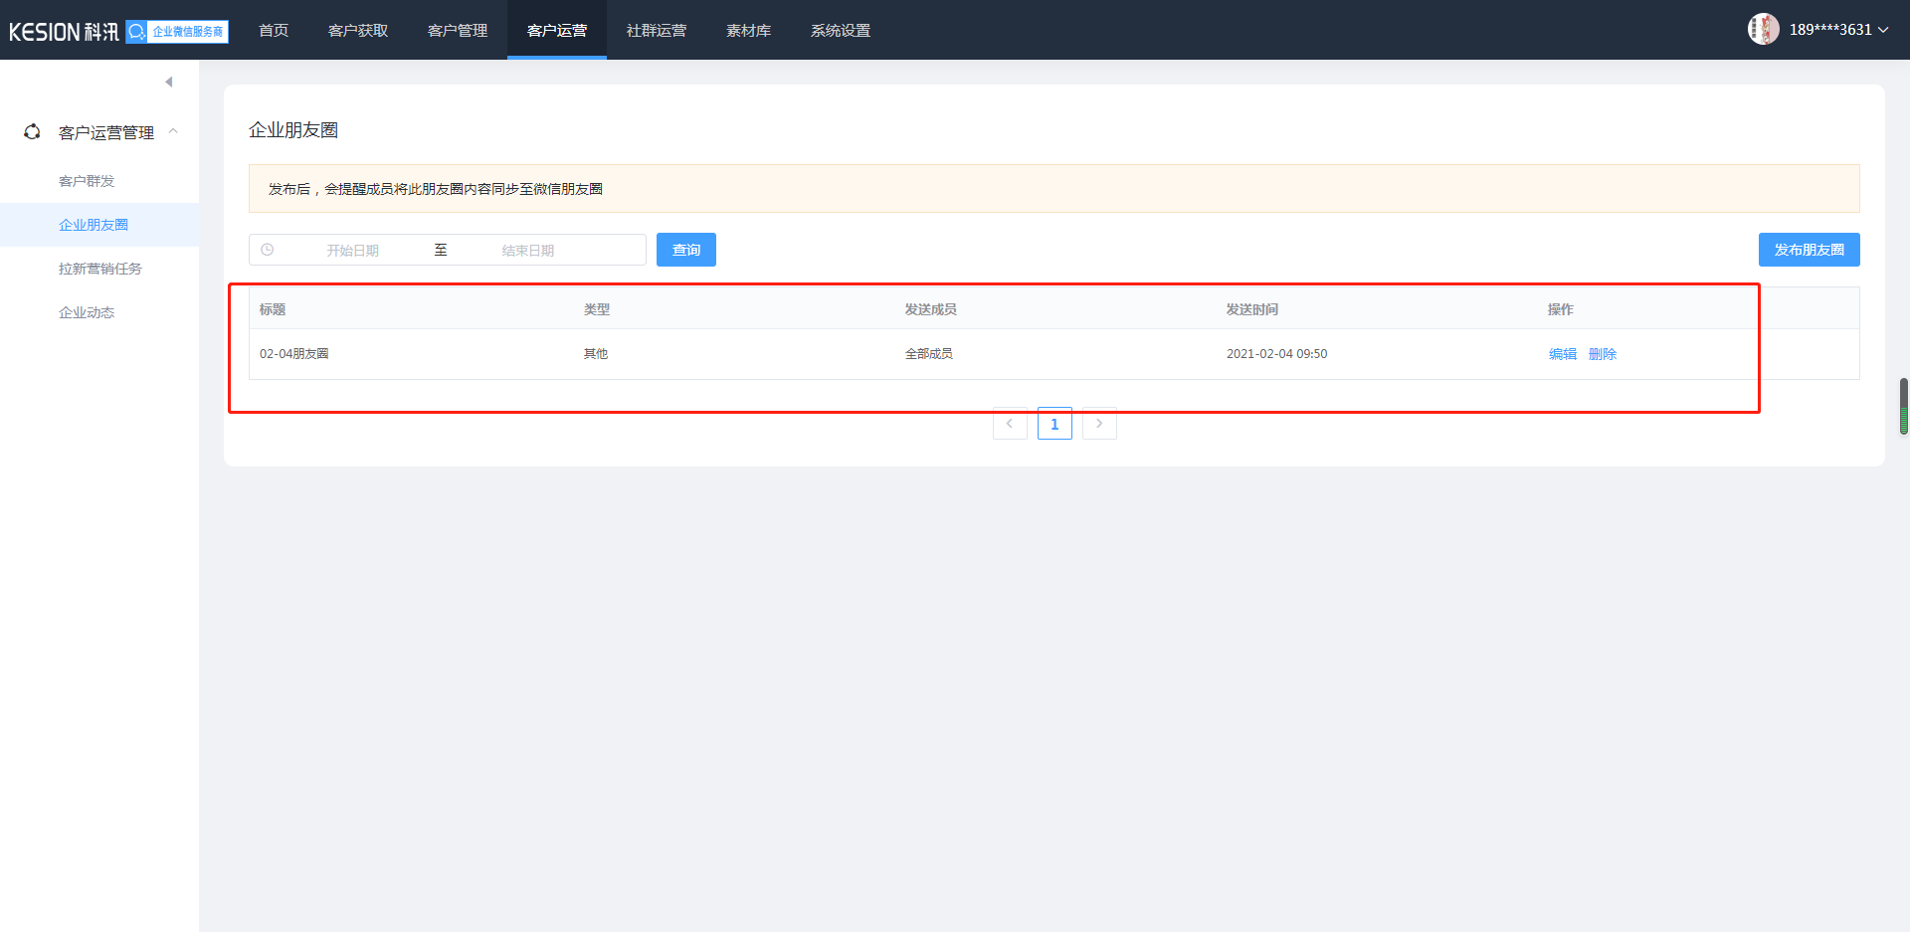1910x932 pixels.
Task: Click the green vertical scrollbar handle
Action: pos(1903,406)
